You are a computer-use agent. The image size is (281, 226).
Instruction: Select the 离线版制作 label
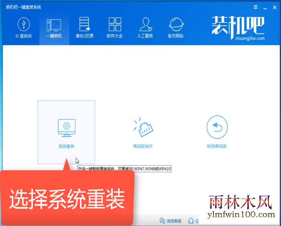143,146
